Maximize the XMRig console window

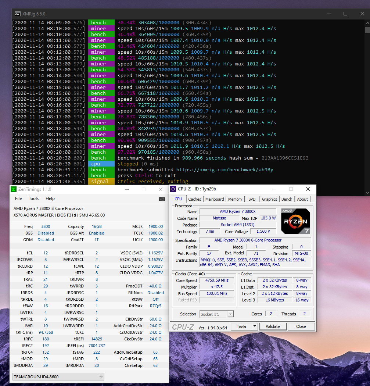pos(345,14)
